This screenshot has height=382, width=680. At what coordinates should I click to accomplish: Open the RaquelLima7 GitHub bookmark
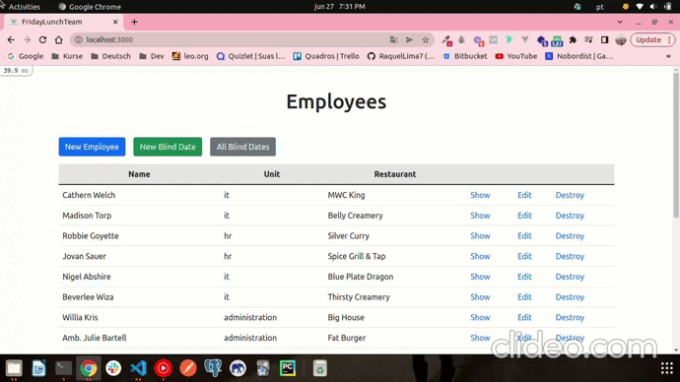(x=401, y=56)
